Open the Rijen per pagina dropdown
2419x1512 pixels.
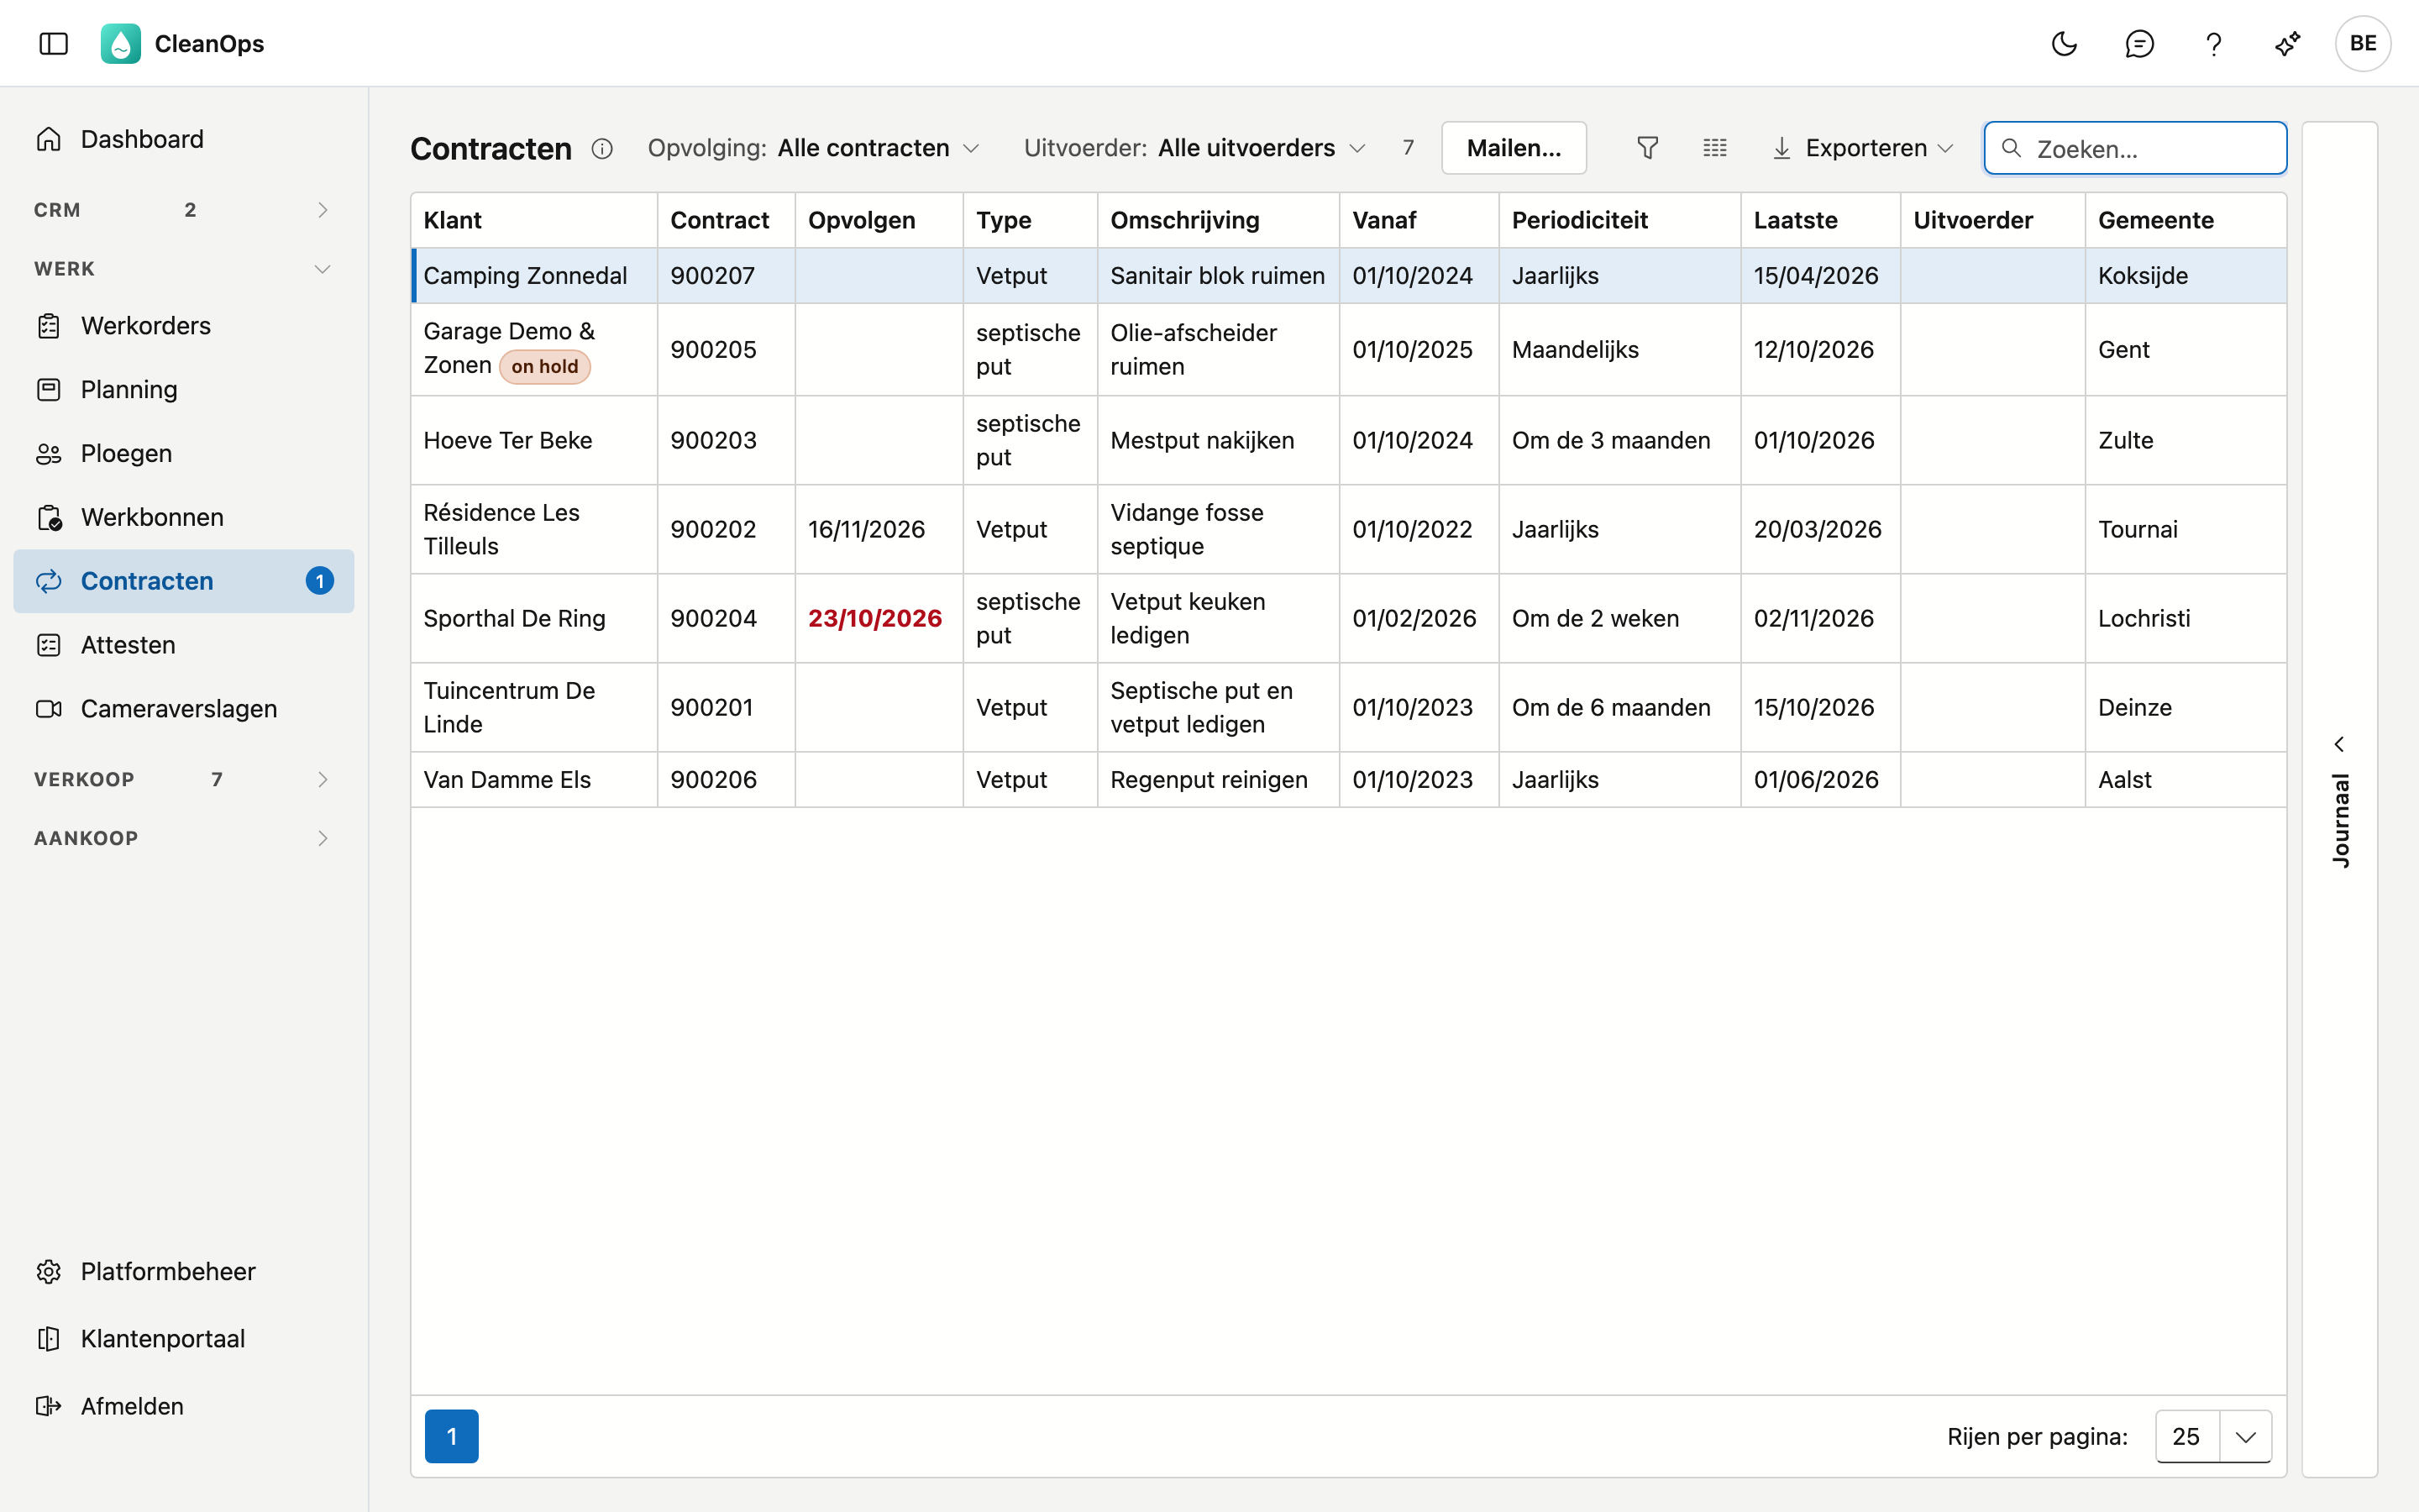point(2213,1436)
